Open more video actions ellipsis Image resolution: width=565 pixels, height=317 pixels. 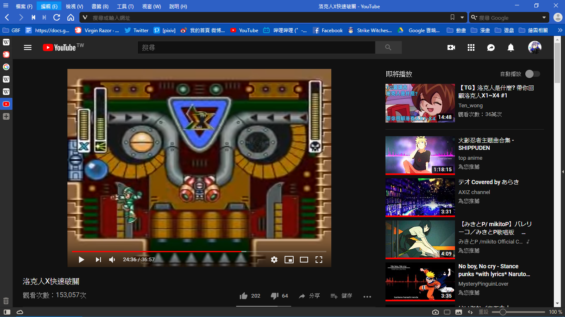(367, 296)
